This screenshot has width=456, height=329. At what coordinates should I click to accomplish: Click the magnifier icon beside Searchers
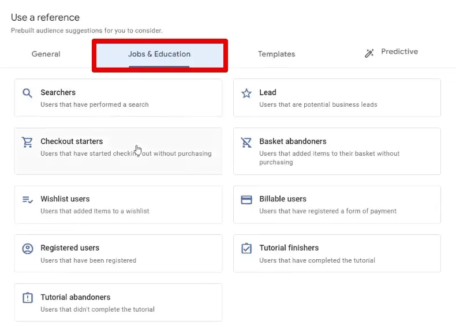pos(27,93)
